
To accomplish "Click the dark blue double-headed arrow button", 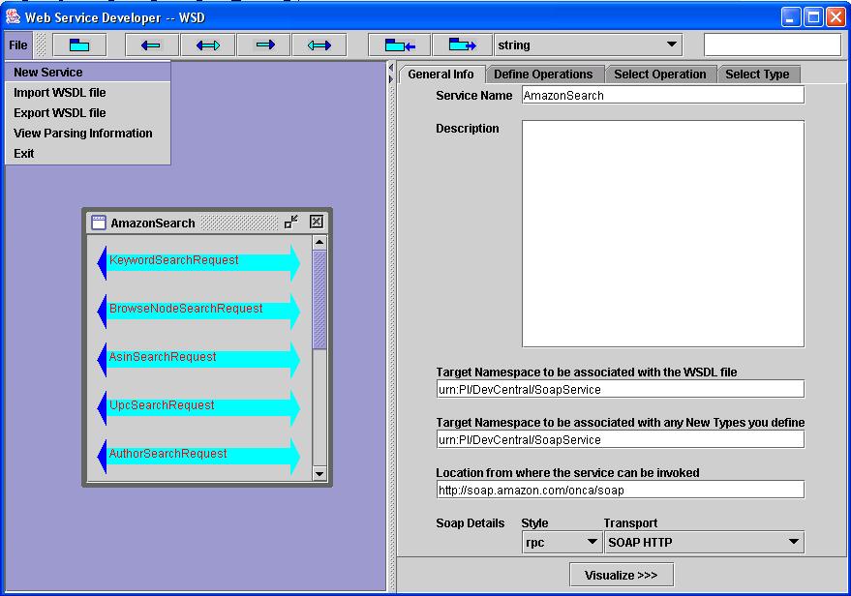I will click(x=208, y=45).
